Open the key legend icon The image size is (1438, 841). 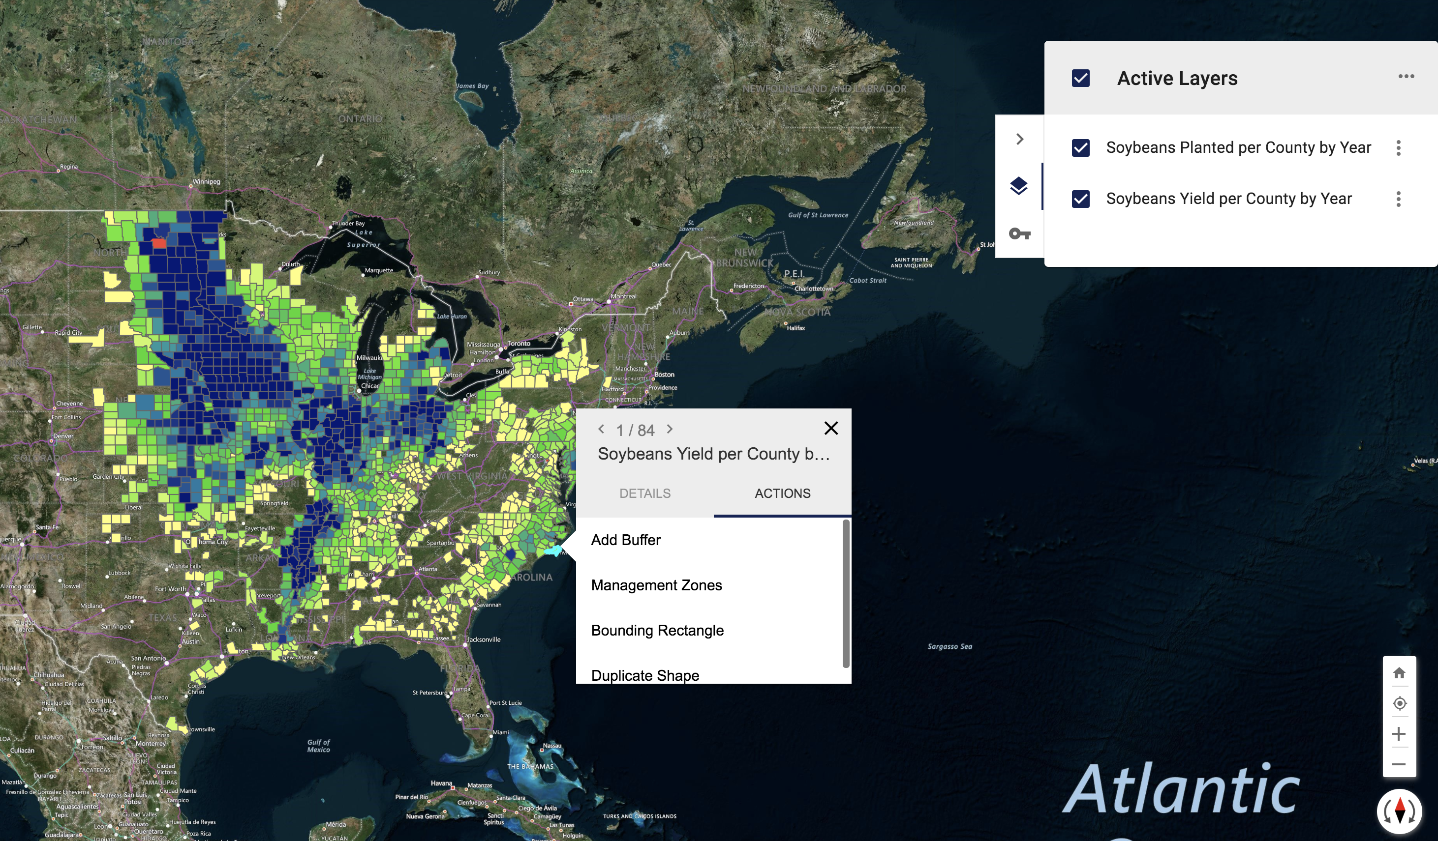pos(1019,233)
